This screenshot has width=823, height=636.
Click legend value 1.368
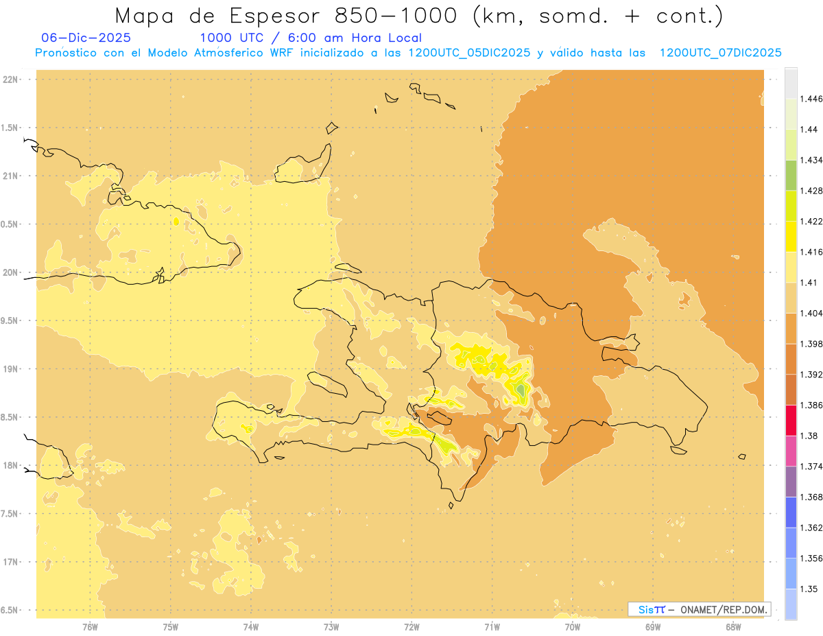pos(811,497)
